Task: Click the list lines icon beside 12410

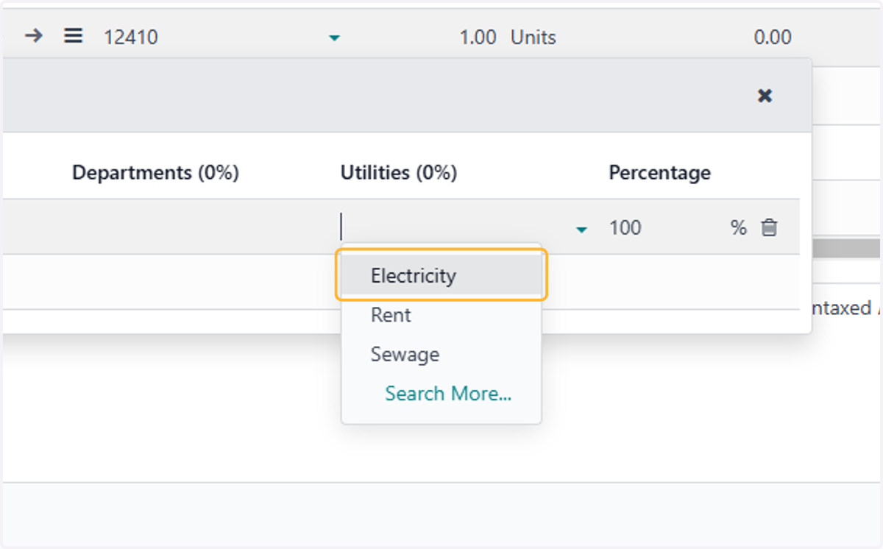Action: (73, 35)
